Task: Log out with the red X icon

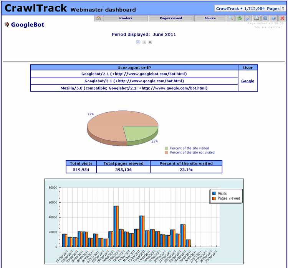Action: tap(282, 18)
